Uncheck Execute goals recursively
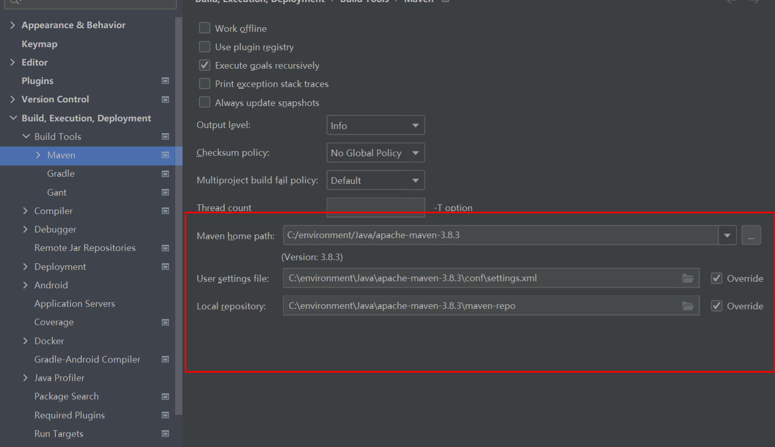775x447 pixels. coord(205,65)
